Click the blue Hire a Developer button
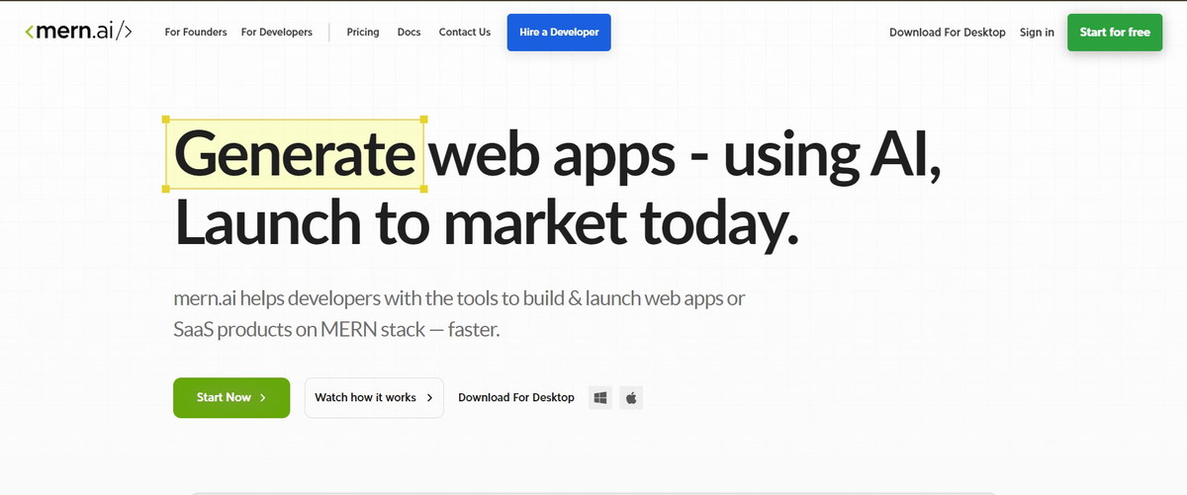The image size is (1187, 495). point(559,32)
